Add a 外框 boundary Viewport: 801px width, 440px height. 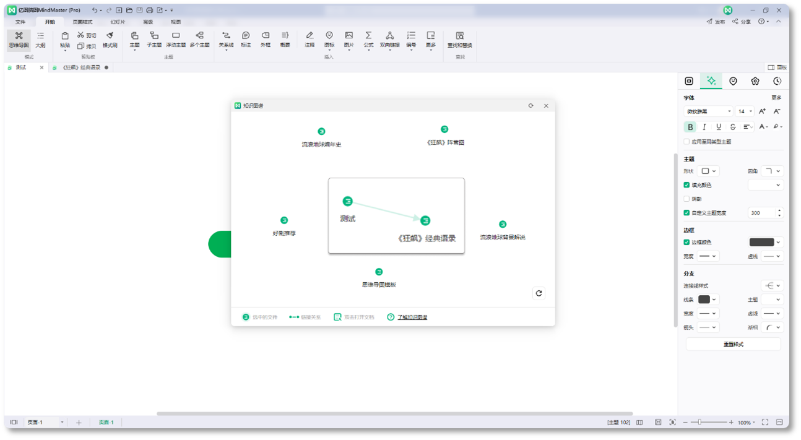click(x=266, y=40)
